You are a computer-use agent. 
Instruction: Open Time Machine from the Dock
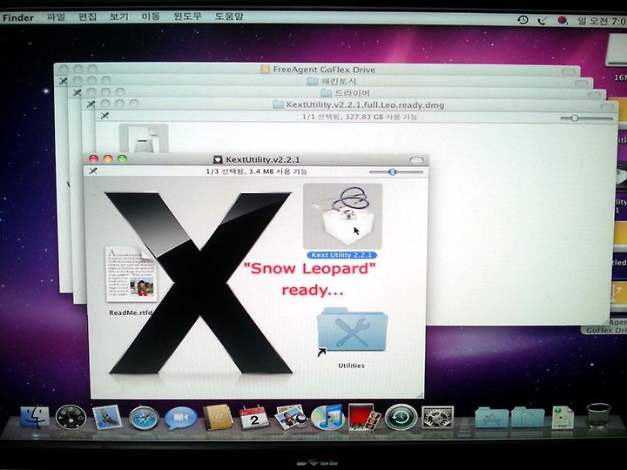pos(401,417)
